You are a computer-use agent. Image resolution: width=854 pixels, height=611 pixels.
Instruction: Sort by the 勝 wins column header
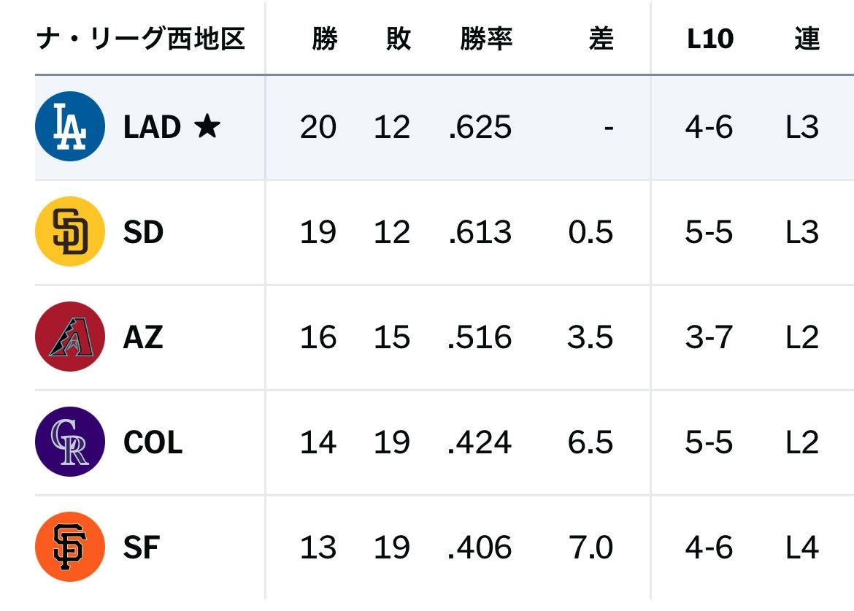[325, 39]
